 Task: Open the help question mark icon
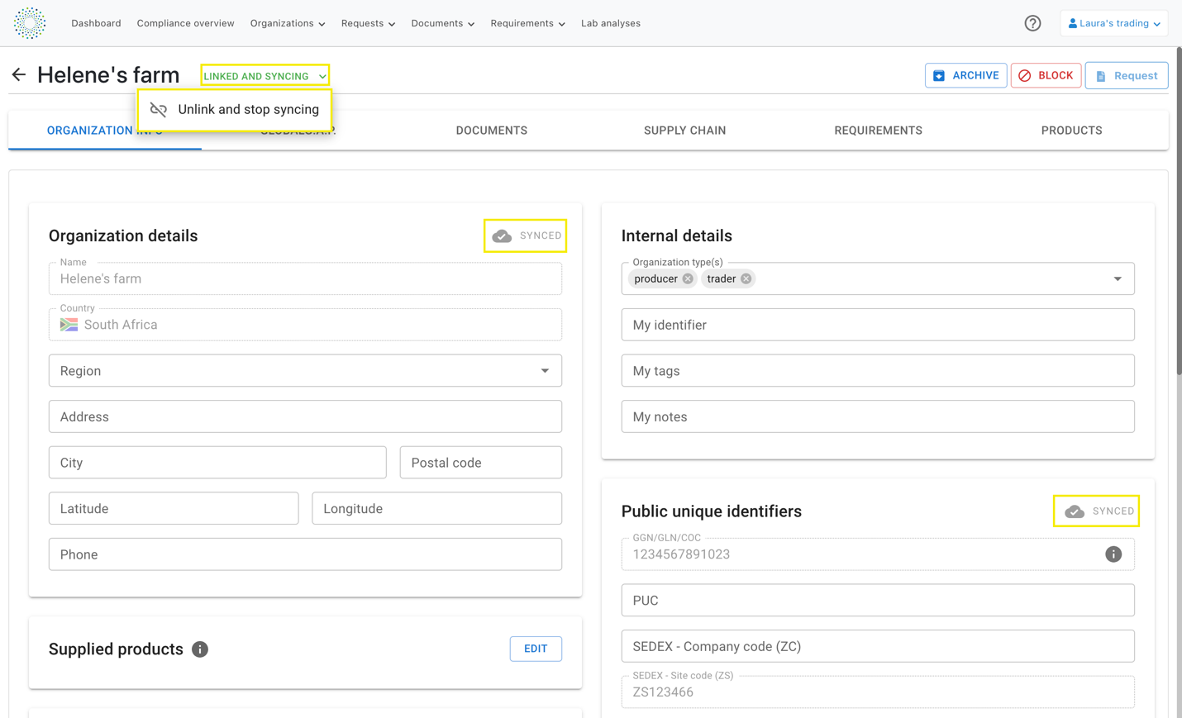tap(1032, 23)
